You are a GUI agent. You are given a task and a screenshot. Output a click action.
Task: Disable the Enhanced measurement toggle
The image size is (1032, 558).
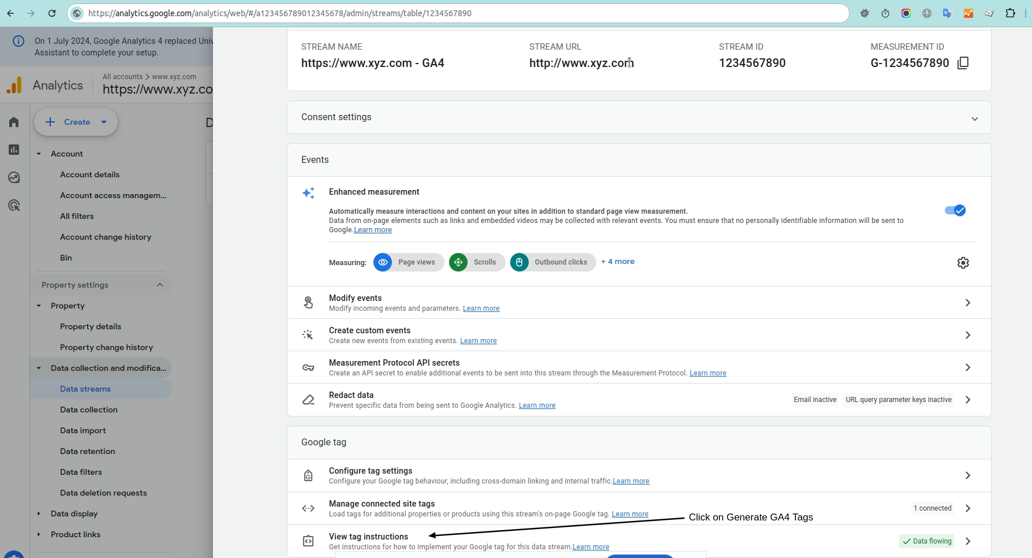pyautogui.click(x=955, y=210)
